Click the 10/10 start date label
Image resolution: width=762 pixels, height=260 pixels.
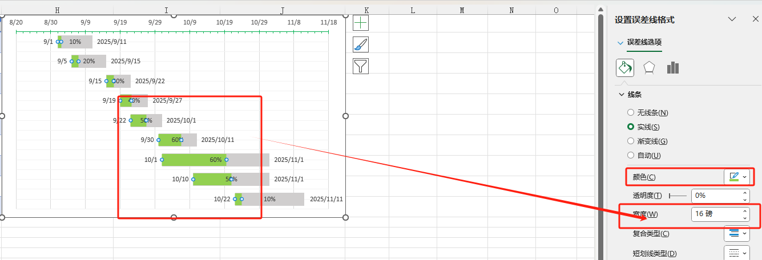click(180, 179)
